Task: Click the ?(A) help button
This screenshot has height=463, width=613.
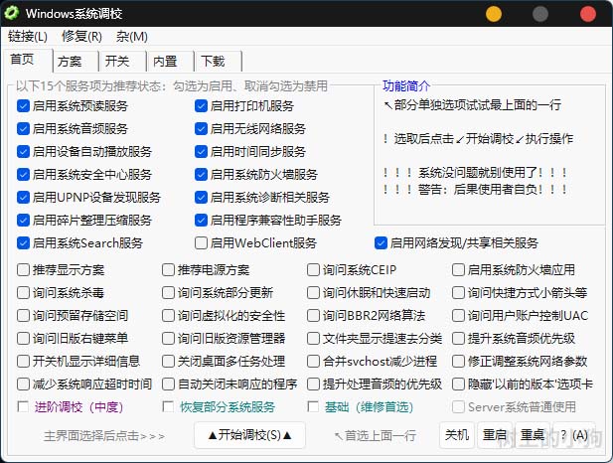Action: pyautogui.click(x=574, y=435)
